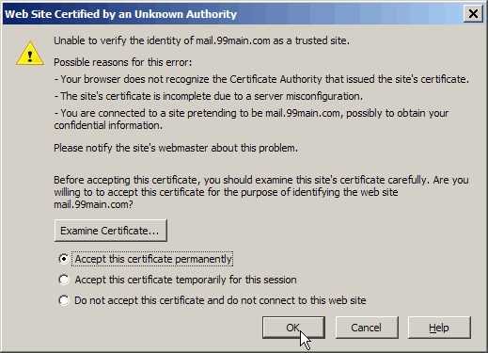Click the 'site pretending to be mail.99main.com' warning line
Screen dimensions: 488x353
point(251,119)
